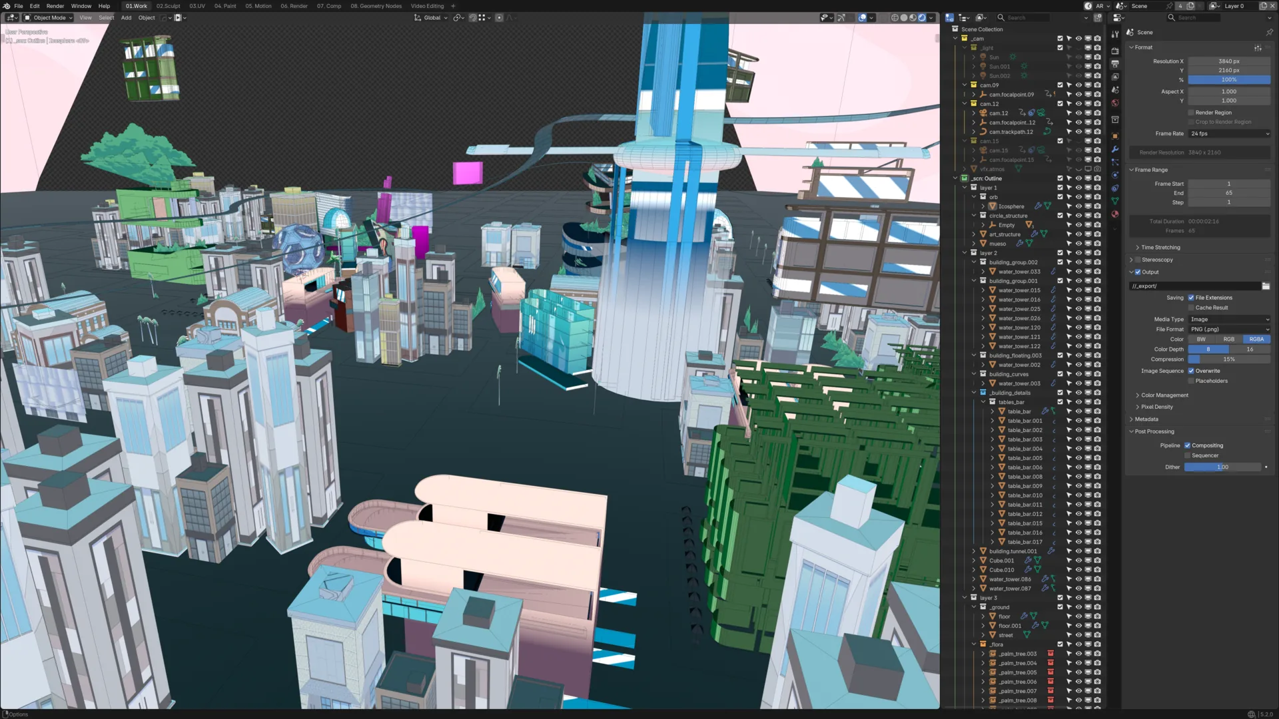Image resolution: width=1279 pixels, height=719 pixels.
Task: Open the Modifiers wrench properties tab
Action: (x=1115, y=149)
